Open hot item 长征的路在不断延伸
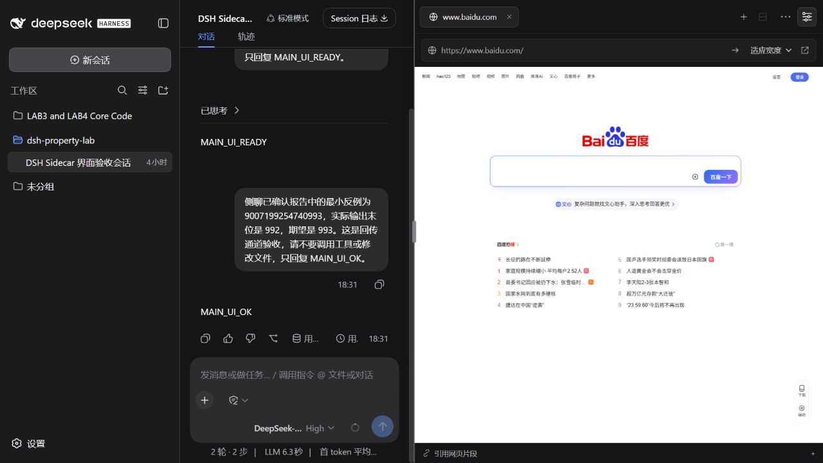This screenshot has height=463, width=823. click(528, 260)
